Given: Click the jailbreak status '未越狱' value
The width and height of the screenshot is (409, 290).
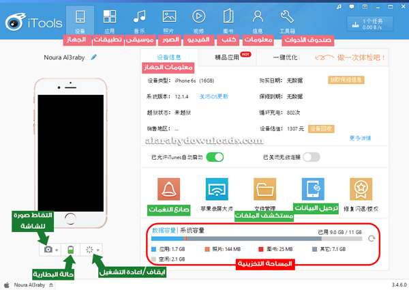Looking at the screenshot, I should 183,113.
